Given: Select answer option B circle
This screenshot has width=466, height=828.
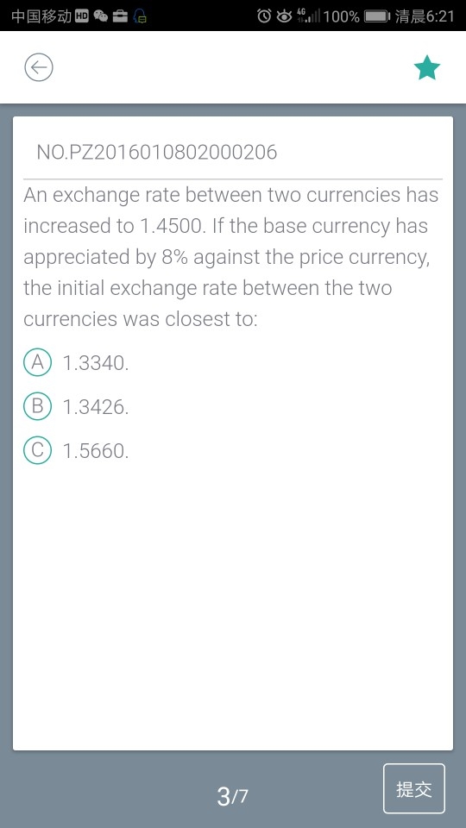Looking at the screenshot, I should click(37, 406).
